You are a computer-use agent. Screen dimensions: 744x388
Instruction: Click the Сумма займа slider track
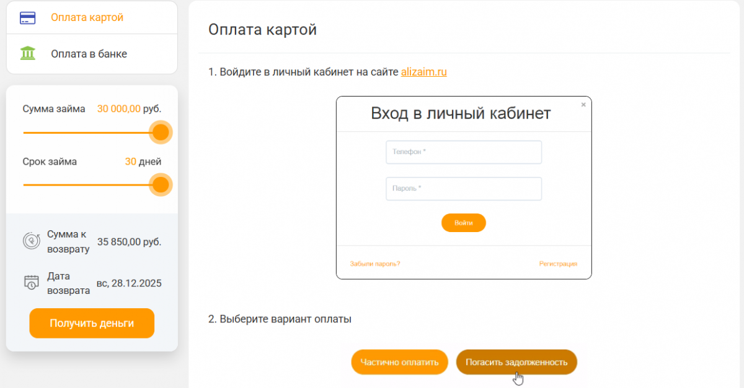[x=87, y=132]
